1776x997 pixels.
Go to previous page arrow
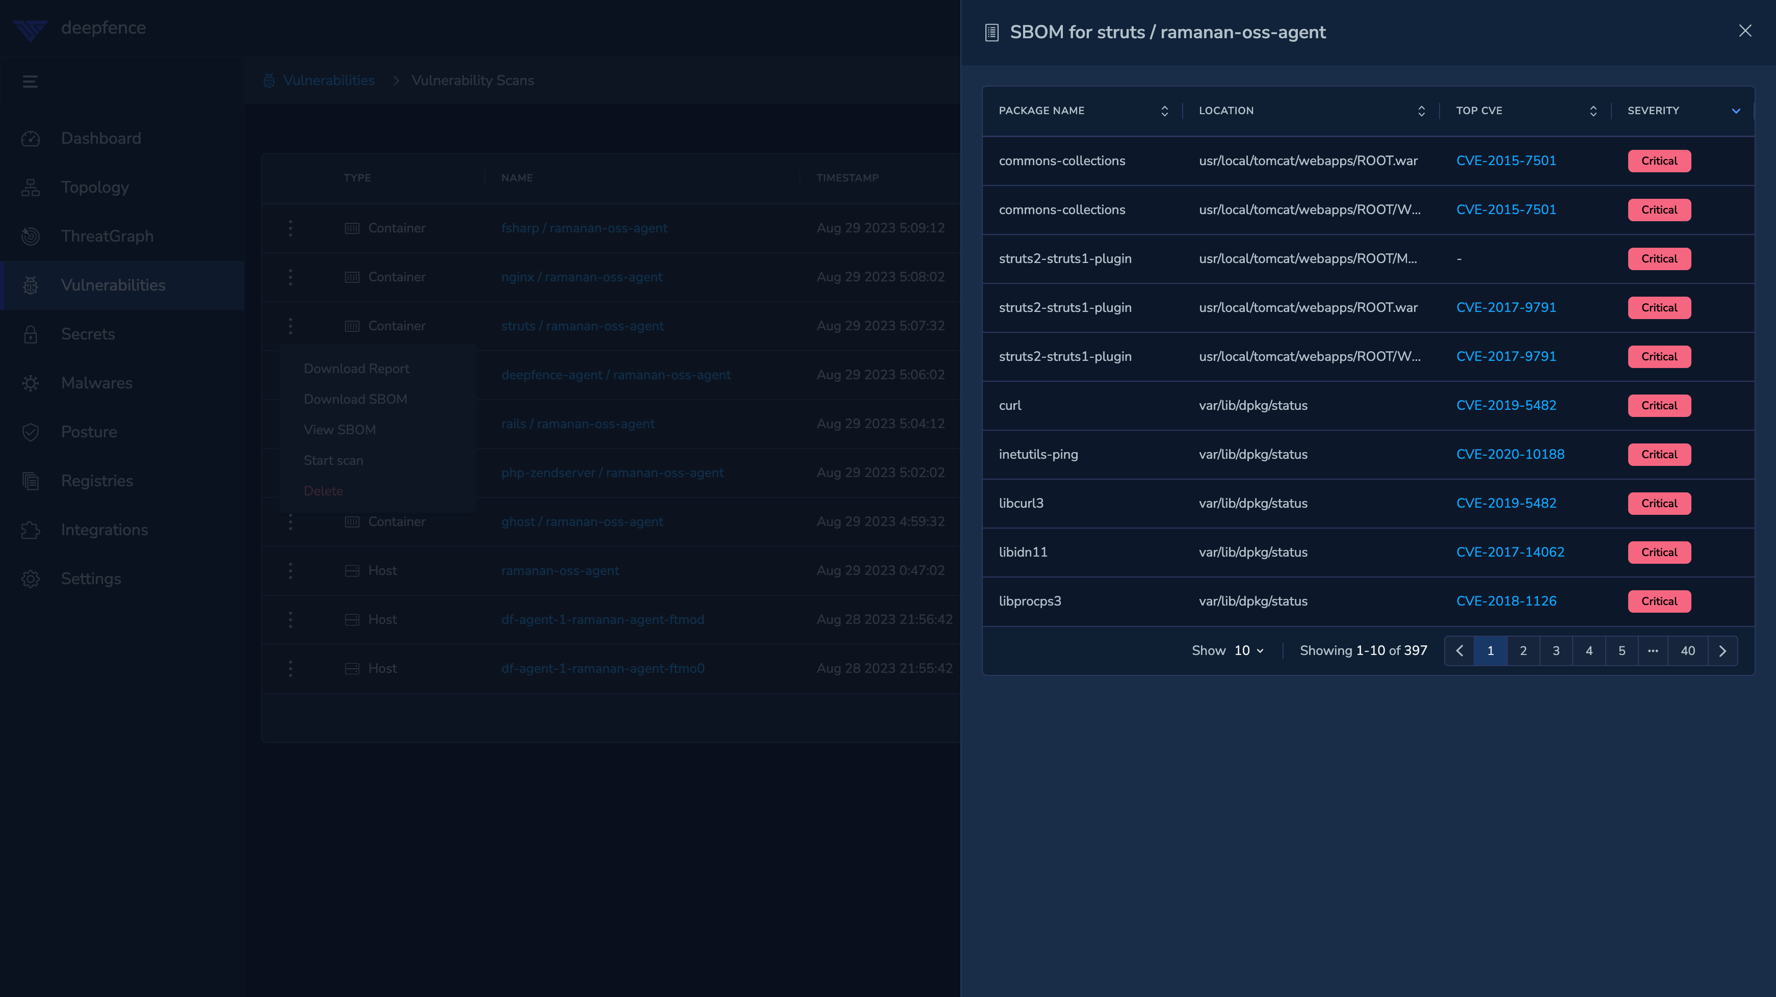coord(1459,650)
